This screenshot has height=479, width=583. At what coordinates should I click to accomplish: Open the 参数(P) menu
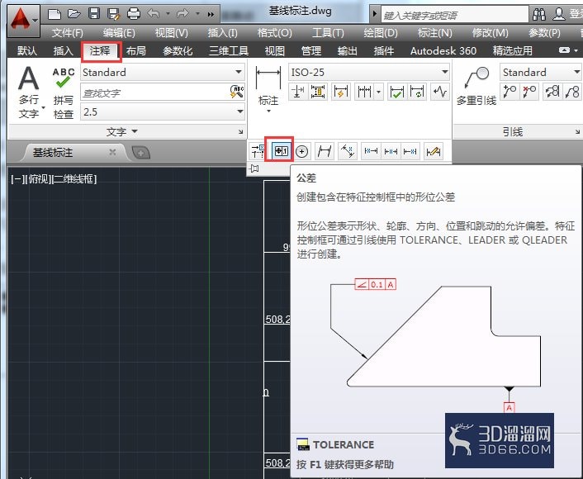click(x=544, y=33)
